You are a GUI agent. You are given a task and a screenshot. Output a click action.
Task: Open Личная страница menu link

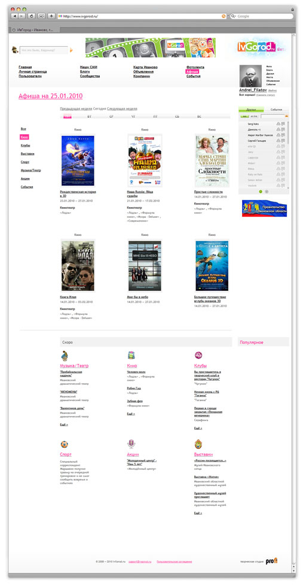tap(33, 71)
